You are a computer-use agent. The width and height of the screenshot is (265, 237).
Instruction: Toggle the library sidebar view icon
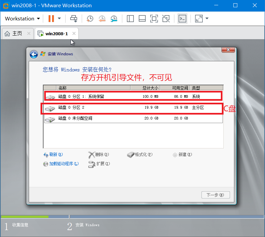[130, 18]
